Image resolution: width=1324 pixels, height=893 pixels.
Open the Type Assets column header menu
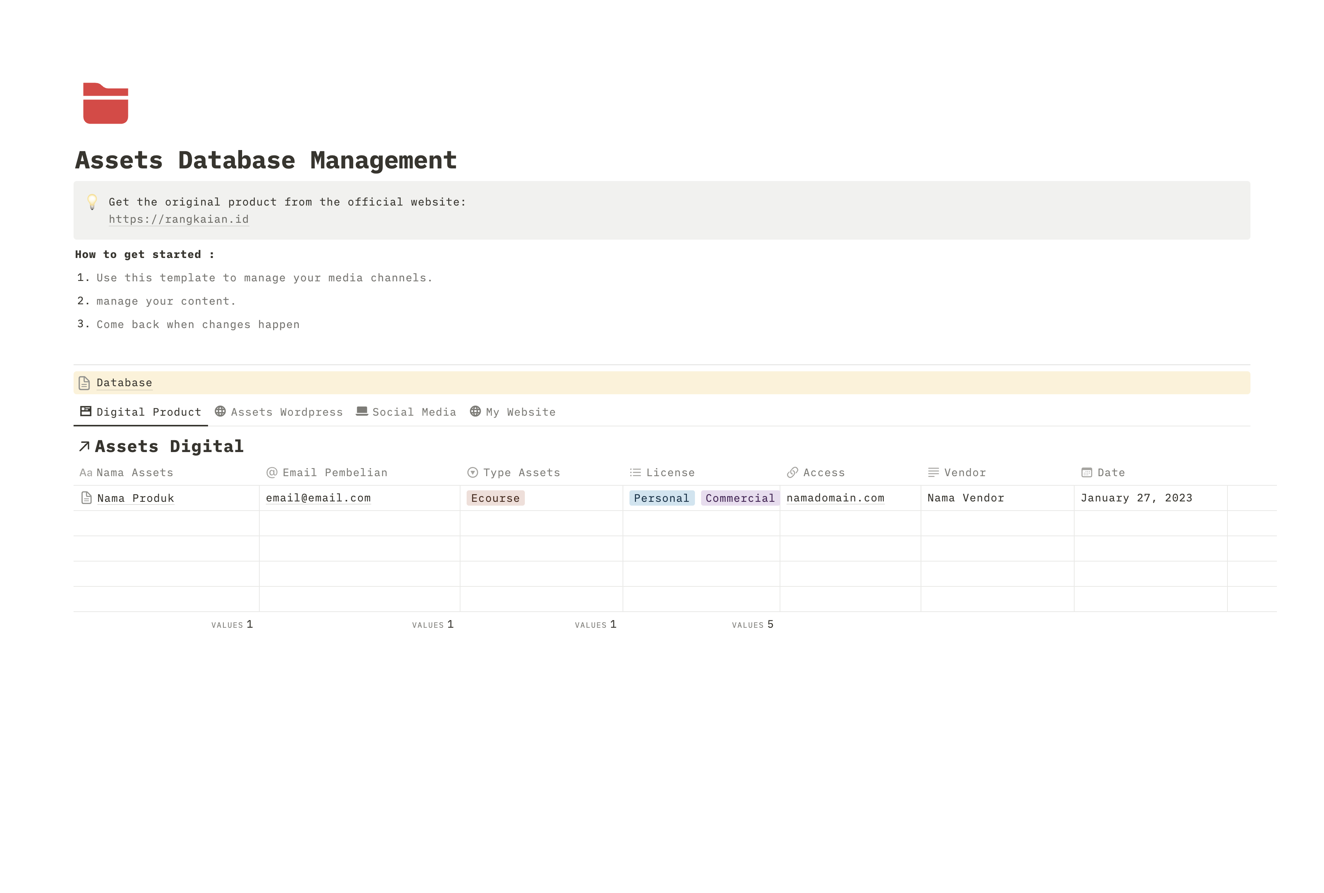click(521, 473)
